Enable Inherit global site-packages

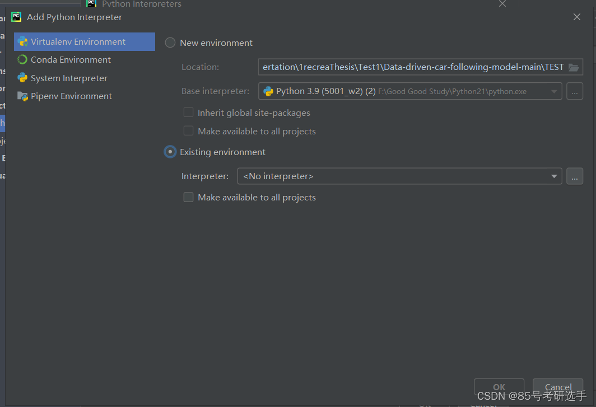(x=188, y=112)
